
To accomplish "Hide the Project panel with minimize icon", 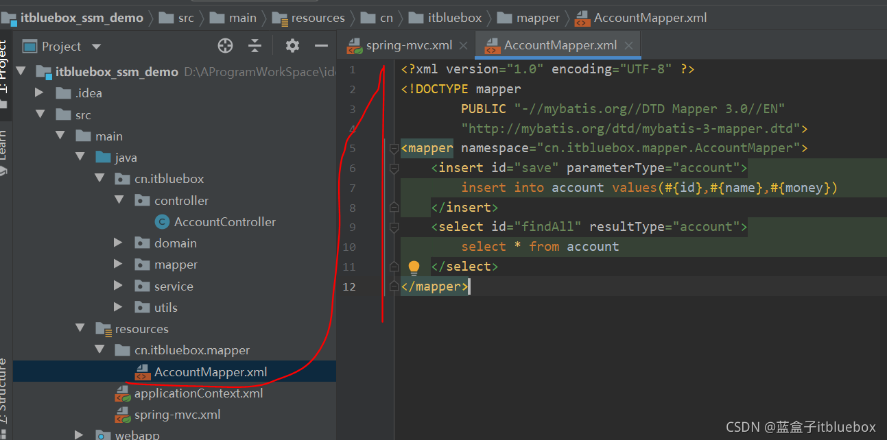I will coord(321,46).
